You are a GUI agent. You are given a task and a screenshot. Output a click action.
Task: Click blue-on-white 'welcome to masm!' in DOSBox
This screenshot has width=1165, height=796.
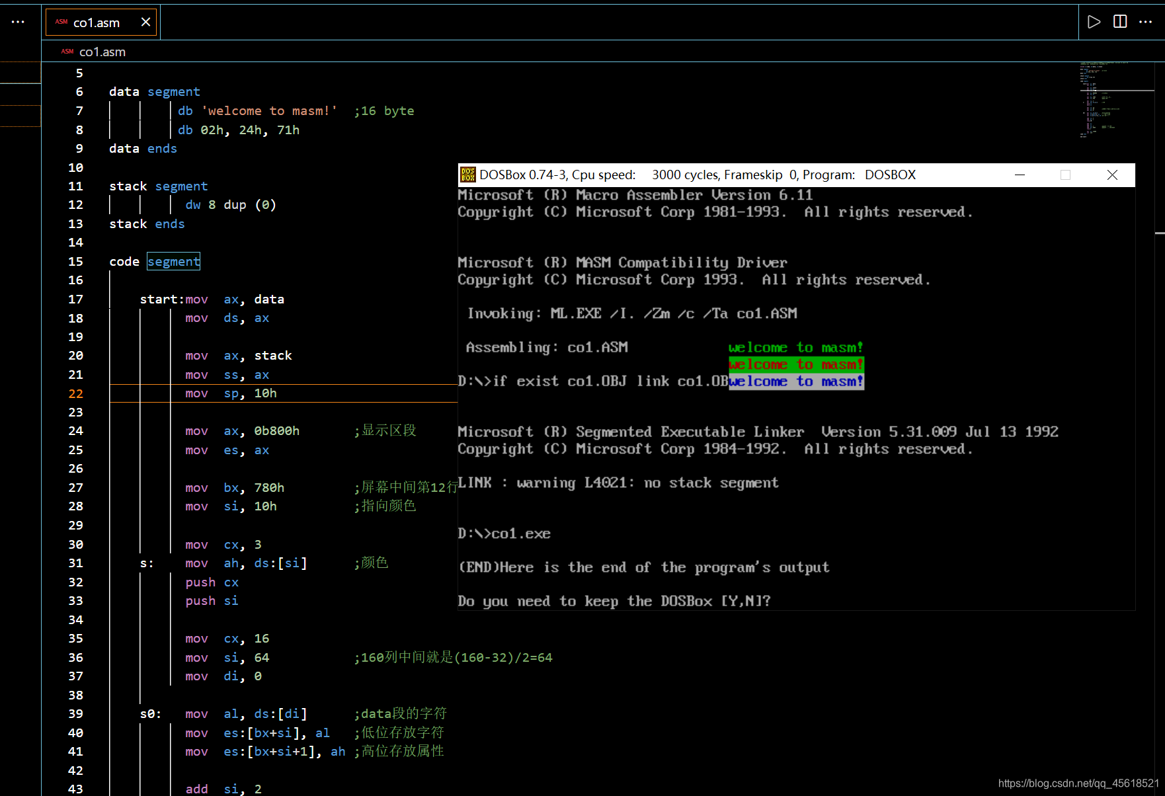(x=796, y=381)
